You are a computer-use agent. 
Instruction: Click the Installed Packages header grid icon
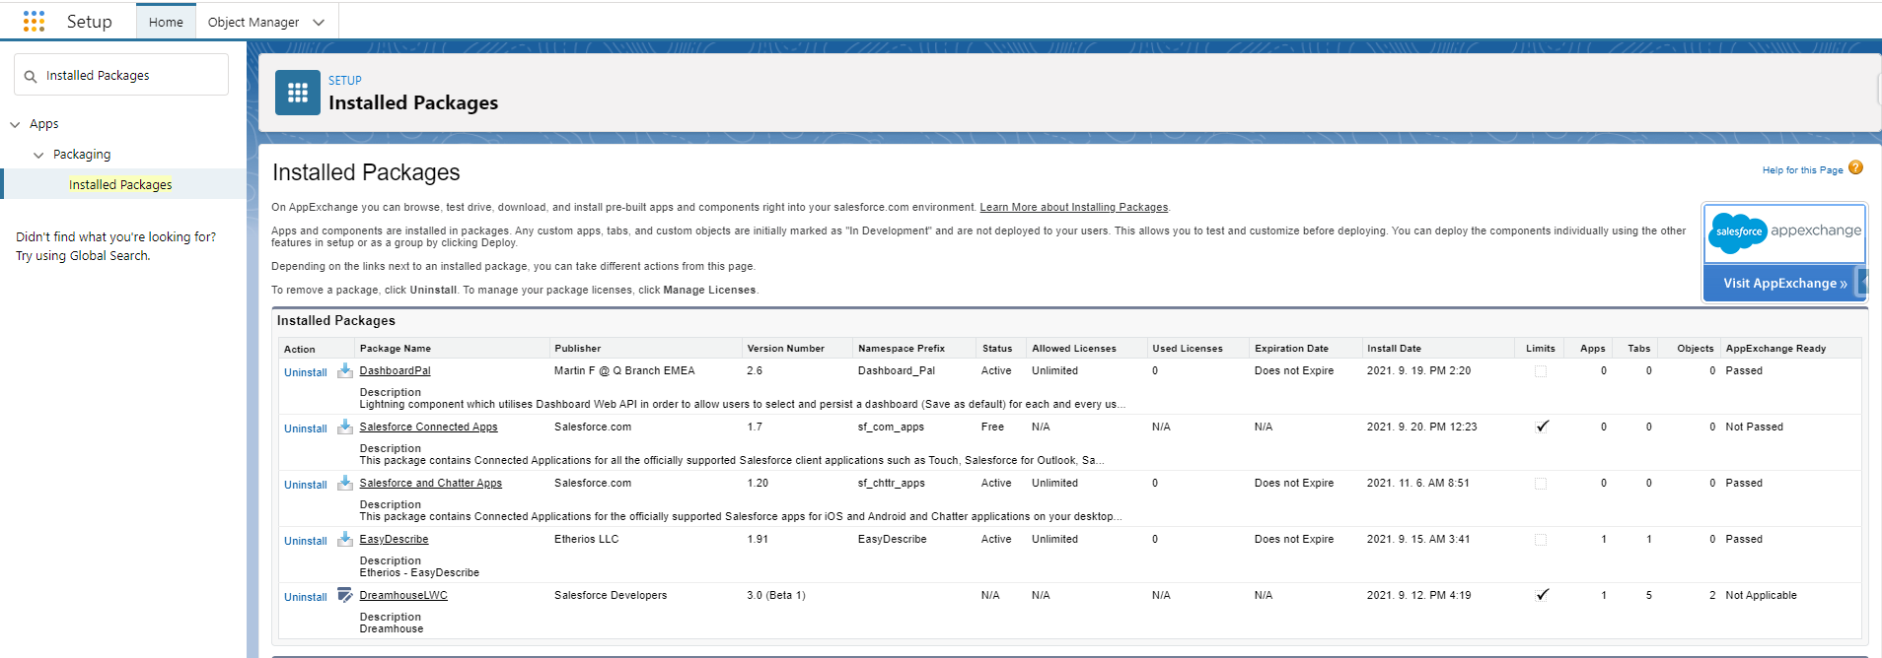point(298,93)
